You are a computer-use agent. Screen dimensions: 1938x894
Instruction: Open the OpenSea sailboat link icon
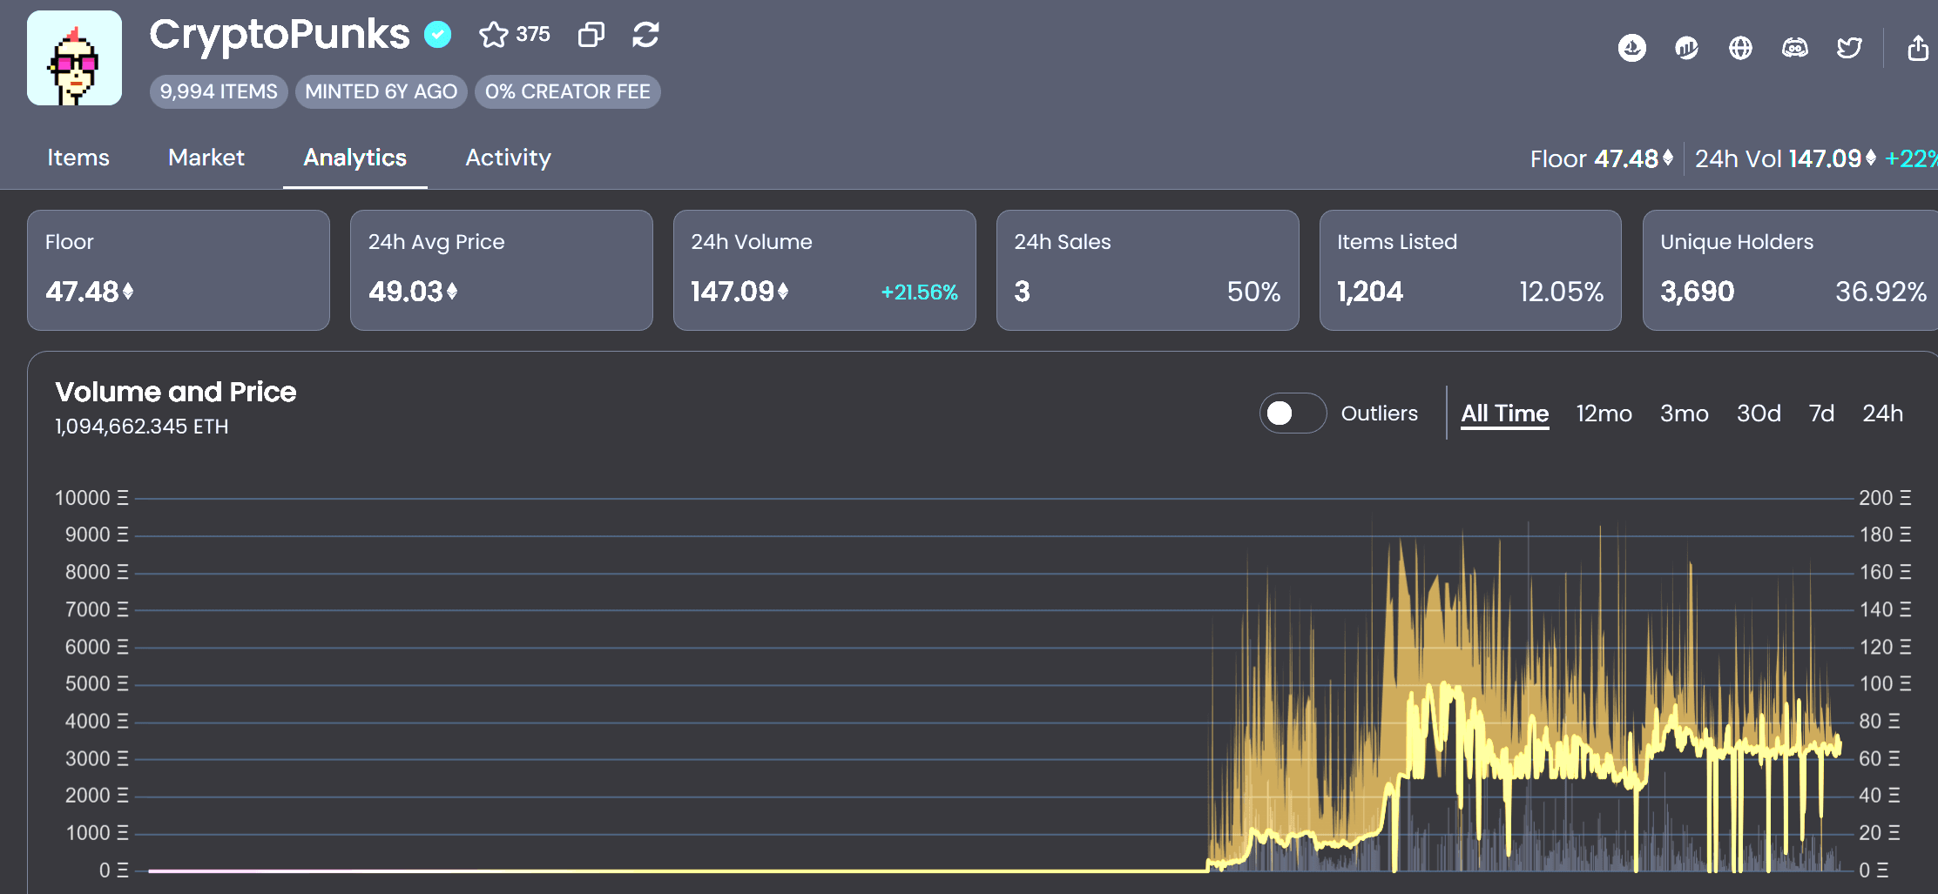[1632, 48]
